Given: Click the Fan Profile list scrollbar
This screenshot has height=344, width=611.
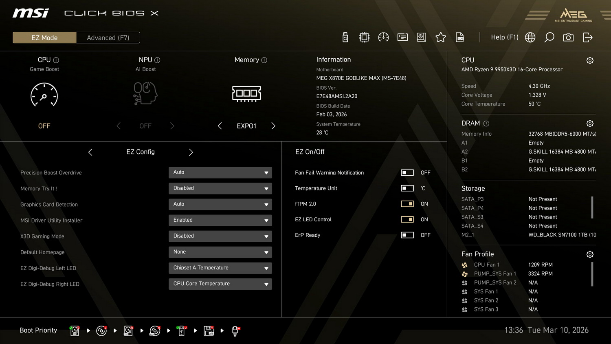Looking at the screenshot, I should [592, 274].
